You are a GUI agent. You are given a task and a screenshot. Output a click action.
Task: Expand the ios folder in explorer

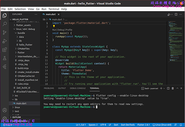[x=17, y=95]
